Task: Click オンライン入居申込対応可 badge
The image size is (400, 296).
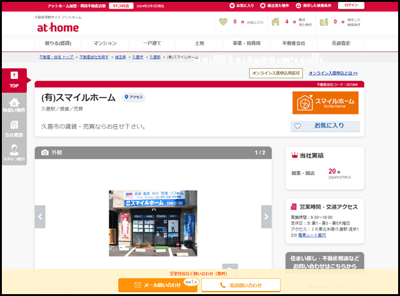Action: coord(276,73)
